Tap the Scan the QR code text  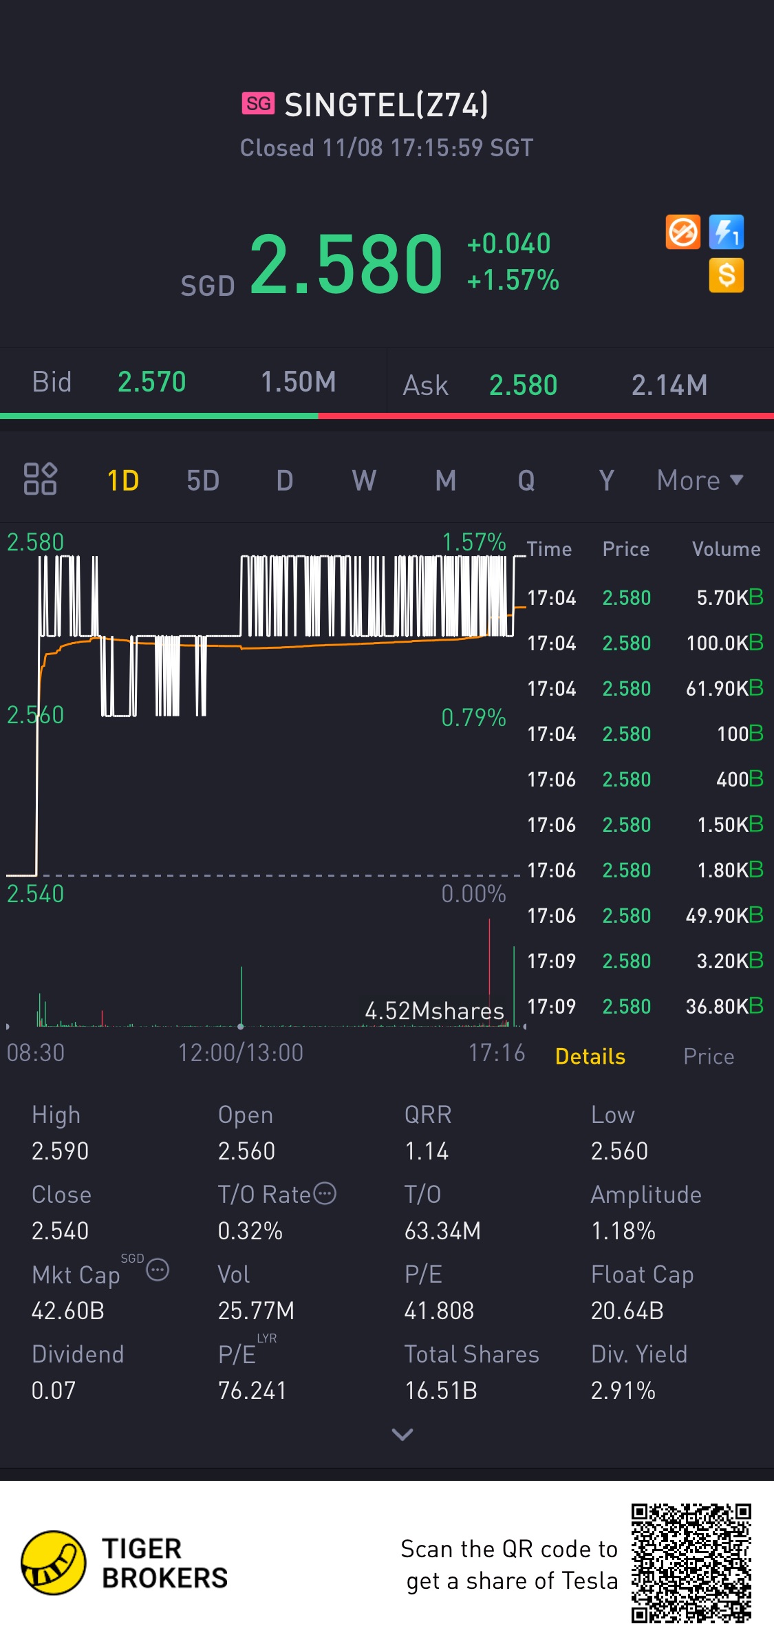pos(509,1564)
